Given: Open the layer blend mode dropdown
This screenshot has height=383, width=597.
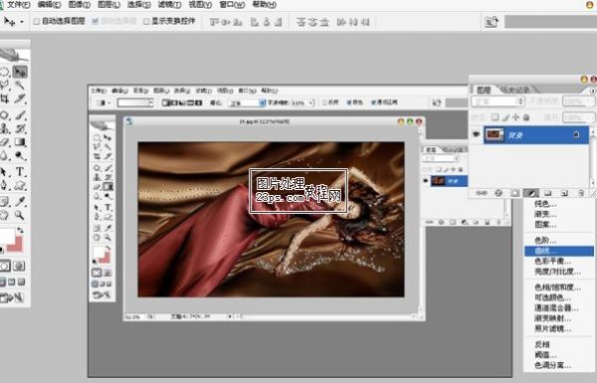Looking at the screenshot, I should pyautogui.click(x=497, y=101).
